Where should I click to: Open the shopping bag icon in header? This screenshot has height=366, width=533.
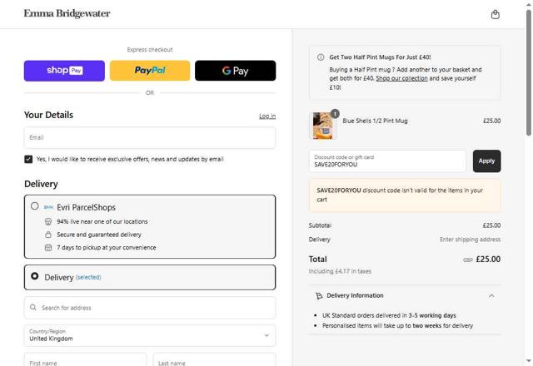point(496,14)
